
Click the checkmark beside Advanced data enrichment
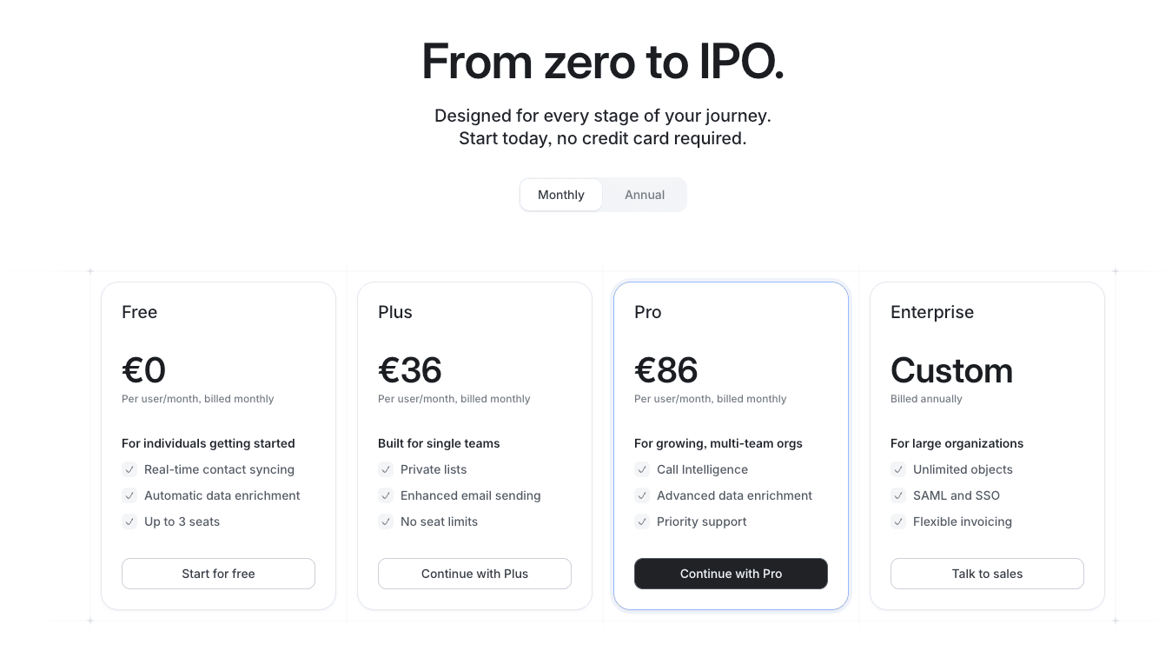(641, 495)
